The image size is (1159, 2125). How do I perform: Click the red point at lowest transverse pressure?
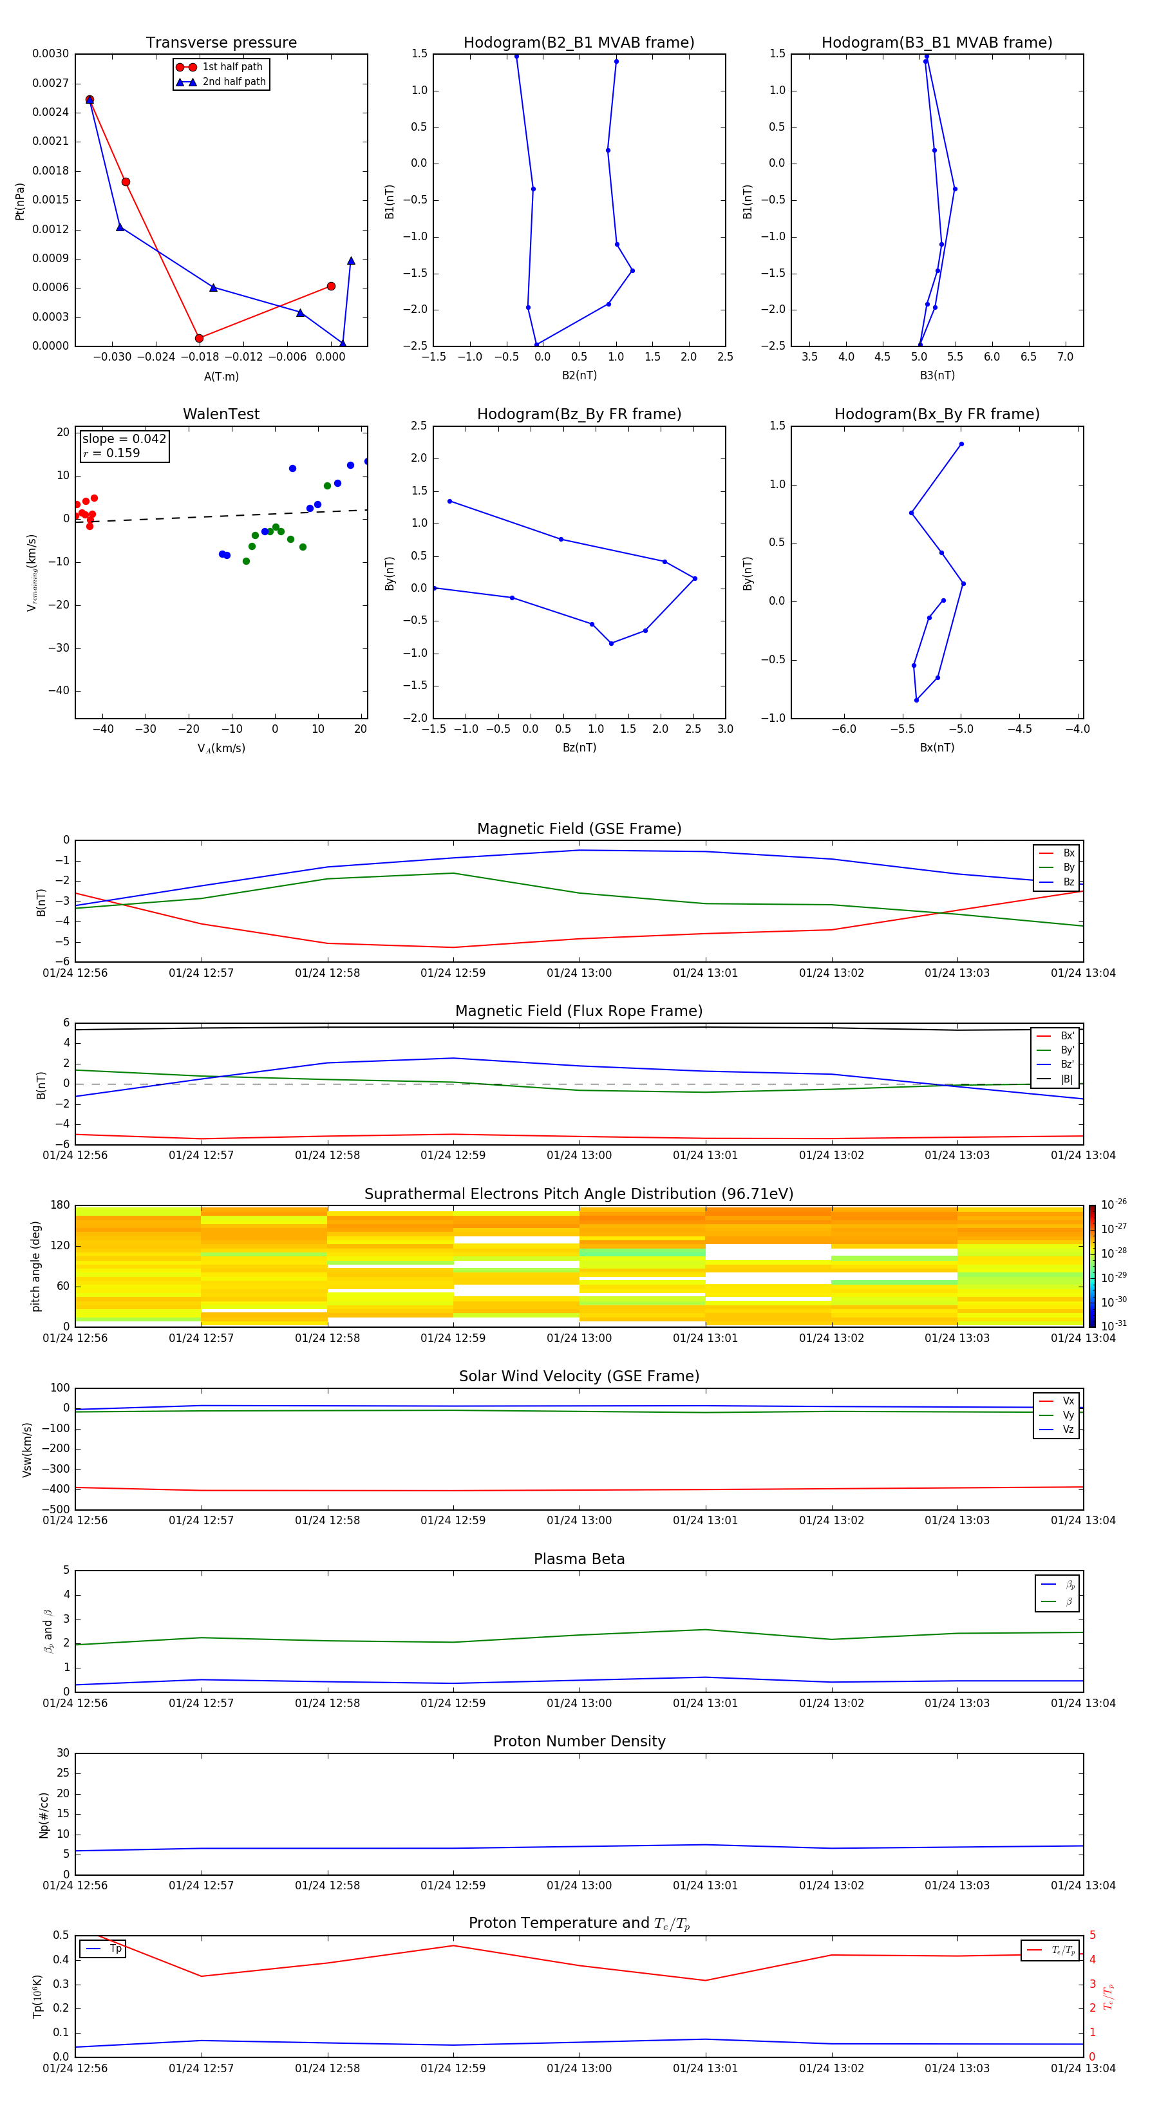tap(199, 338)
